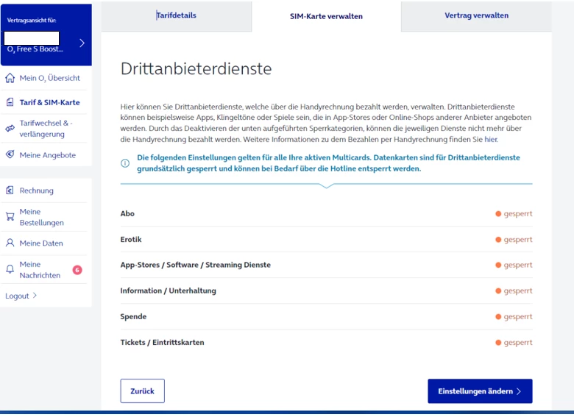Image resolution: width=574 pixels, height=417 pixels.
Task: Click the Zurück button
Action: pyautogui.click(x=143, y=391)
